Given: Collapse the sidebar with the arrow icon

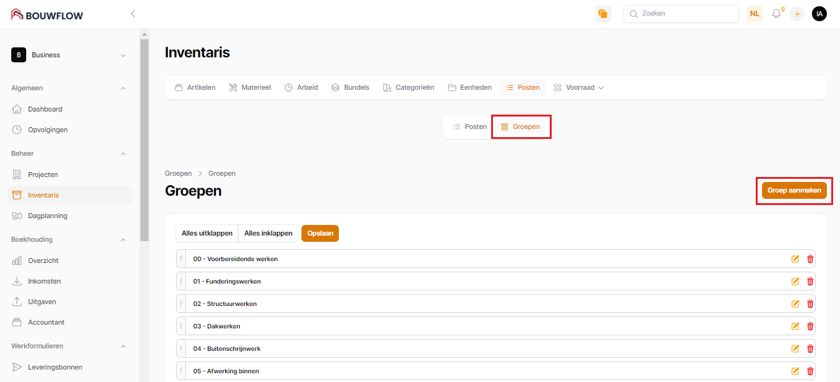Looking at the screenshot, I should 133,14.
